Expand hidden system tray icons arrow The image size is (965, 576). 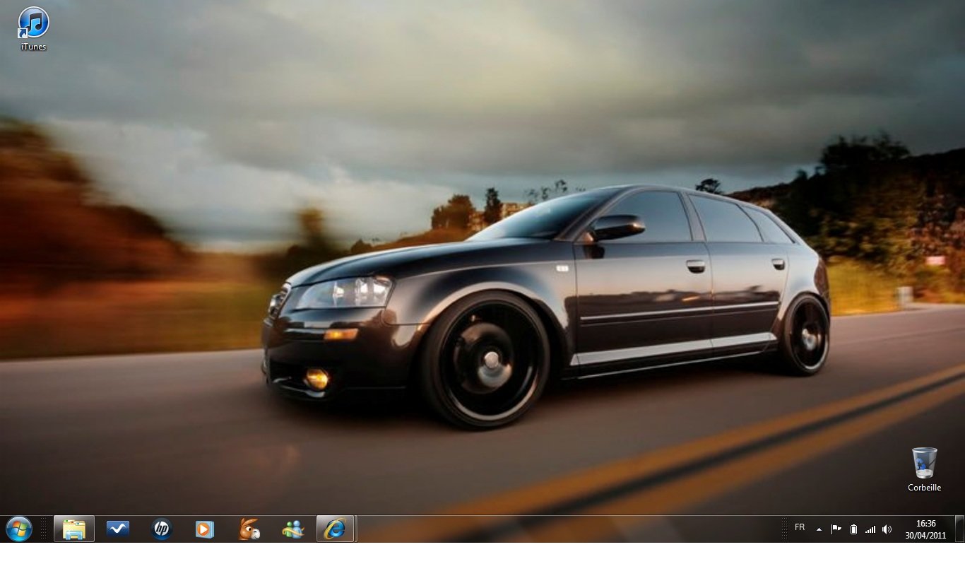click(x=819, y=529)
